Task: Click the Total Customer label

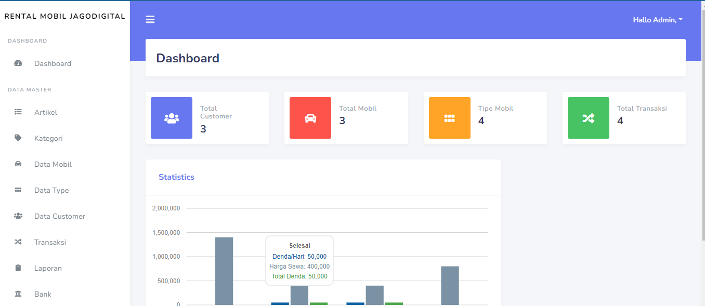Action: pyautogui.click(x=216, y=112)
